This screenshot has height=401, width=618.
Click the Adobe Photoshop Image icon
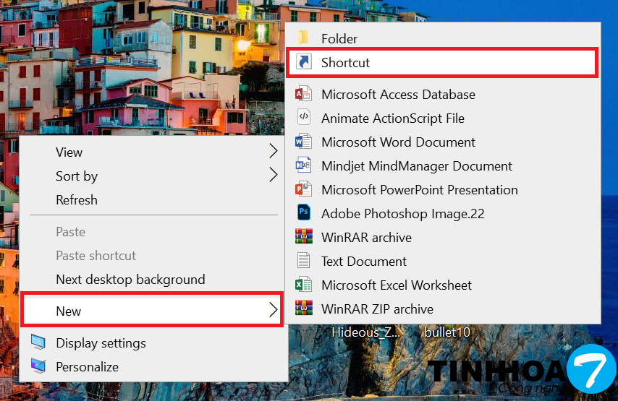click(303, 214)
